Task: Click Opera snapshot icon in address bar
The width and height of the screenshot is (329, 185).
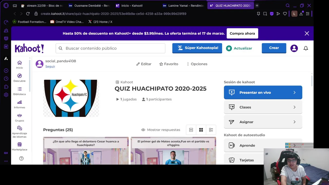Action: [x=265, y=14]
